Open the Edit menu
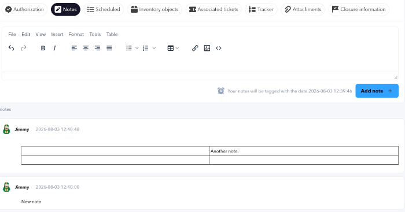405x212 pixels. point(25,34)
